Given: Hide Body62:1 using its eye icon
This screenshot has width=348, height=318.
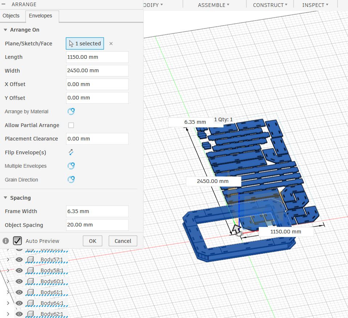Looking at the screenshot, I should (x=19, y=314).
